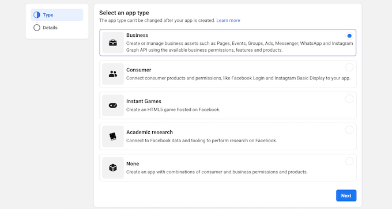Click the Consumer people icon
This screenshot has width=392, height=209.
(x=113, y=74)
